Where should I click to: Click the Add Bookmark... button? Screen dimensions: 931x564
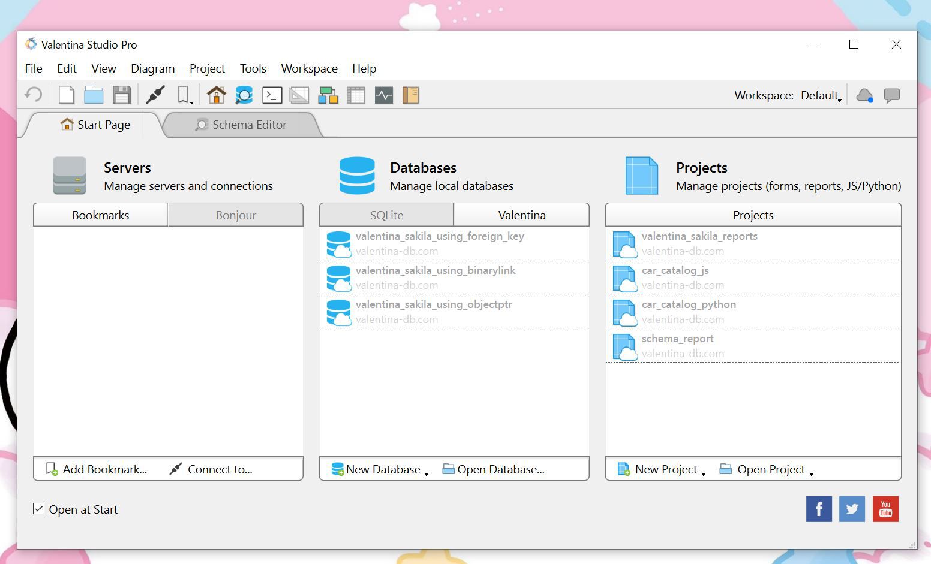(x=97, y=469)
